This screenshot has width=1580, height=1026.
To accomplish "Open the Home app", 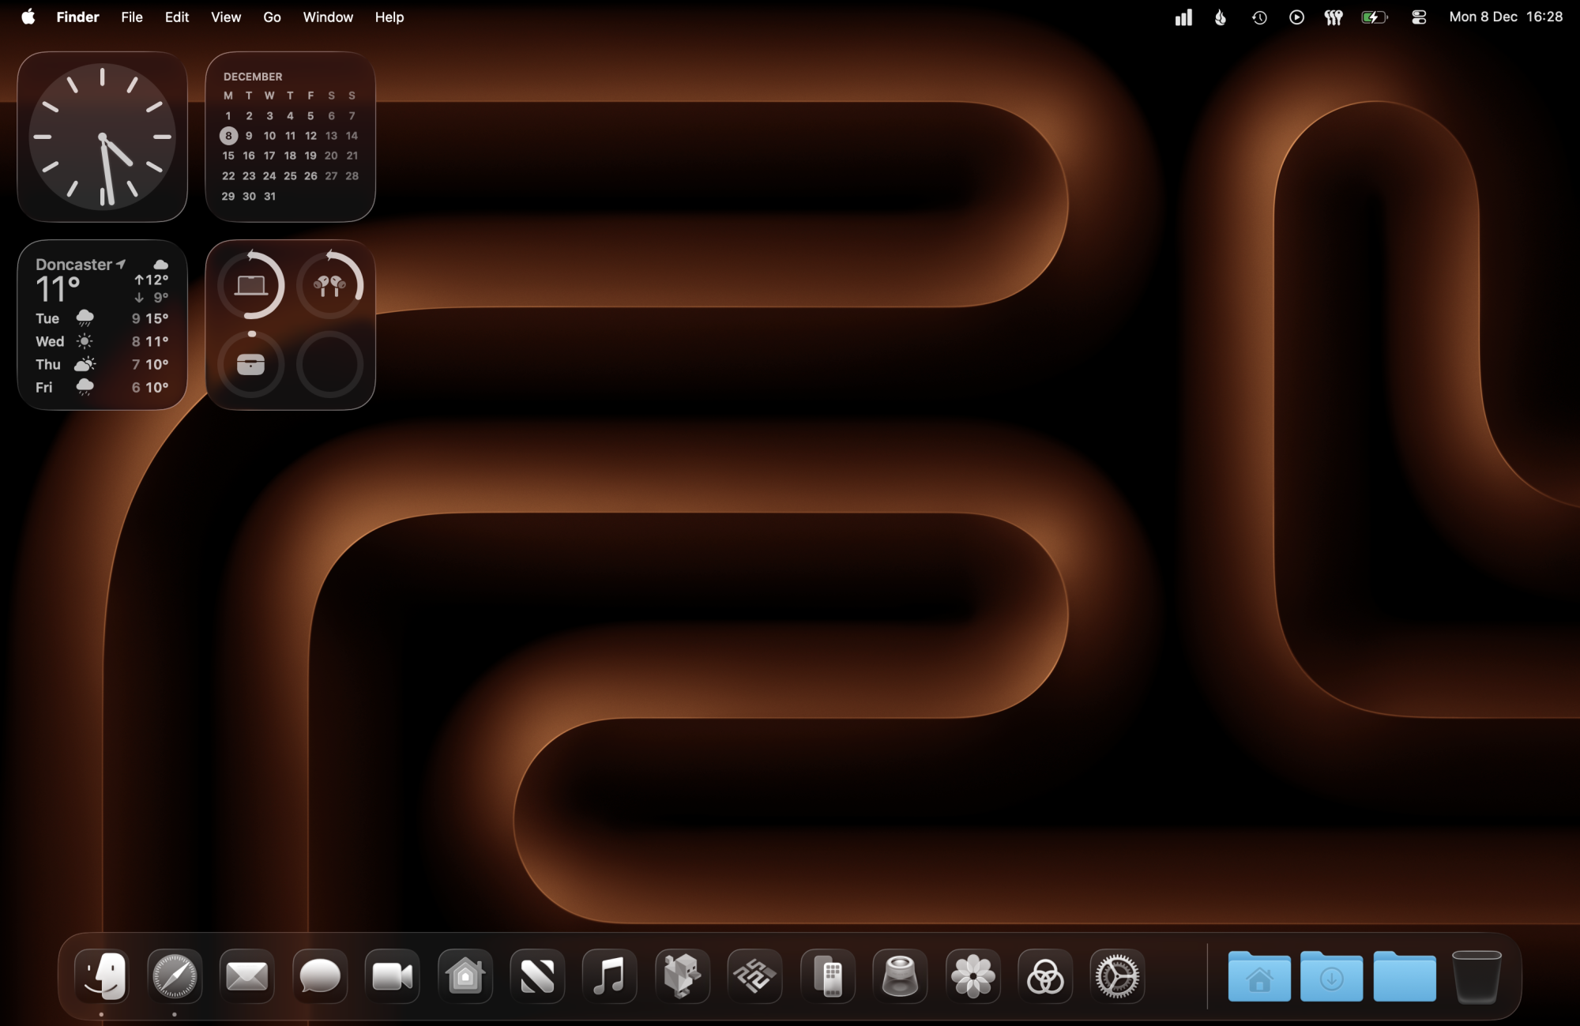I will click(x=465, y=976).
